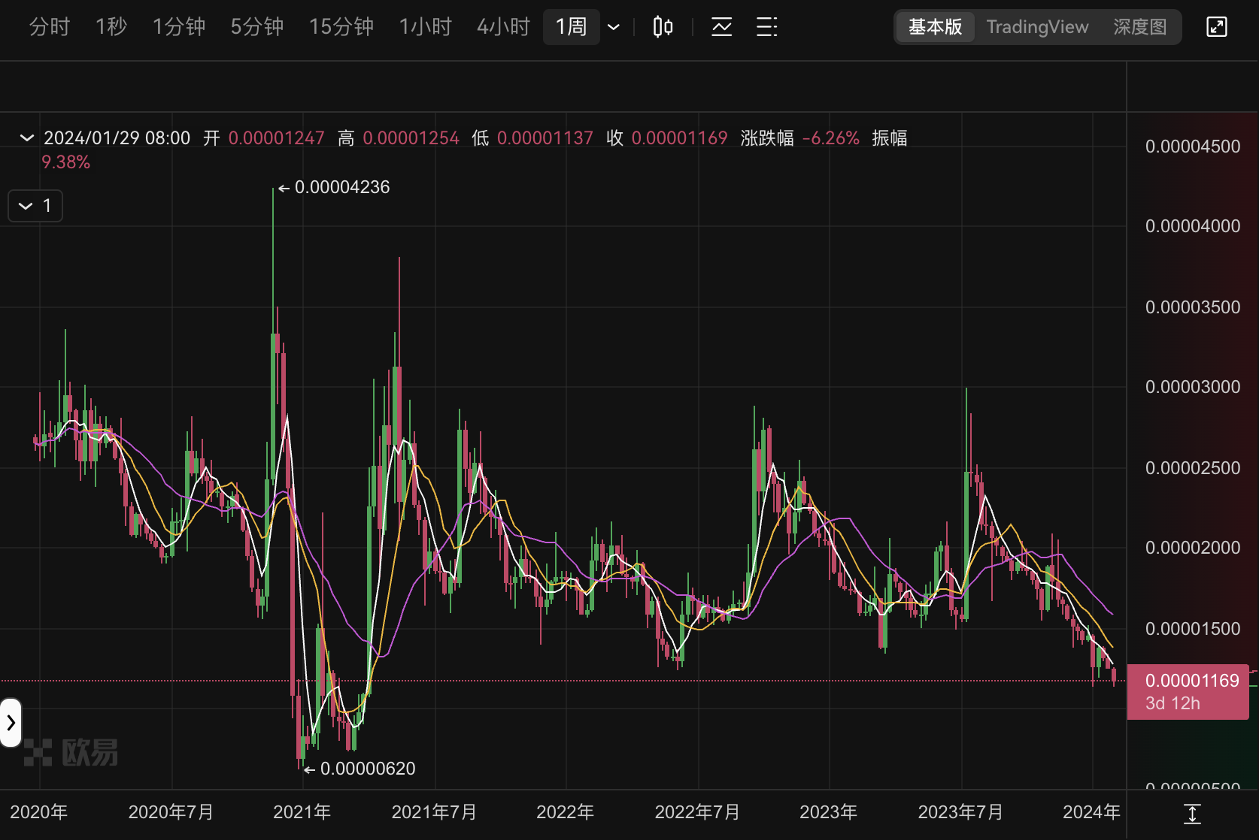Switch to the 基本版 chart mode
The height and width of the screenshot is (840, 1259).
[935, 27]
